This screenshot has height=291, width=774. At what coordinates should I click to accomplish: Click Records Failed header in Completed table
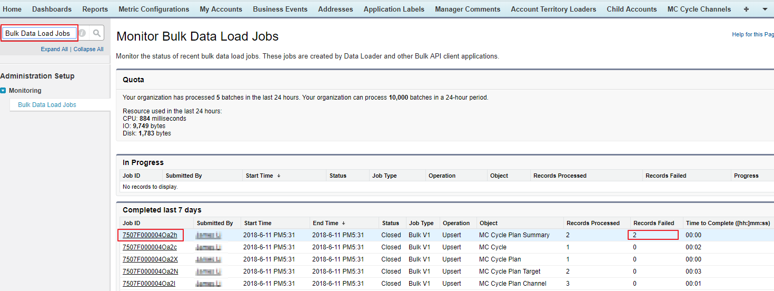[653, 223]
